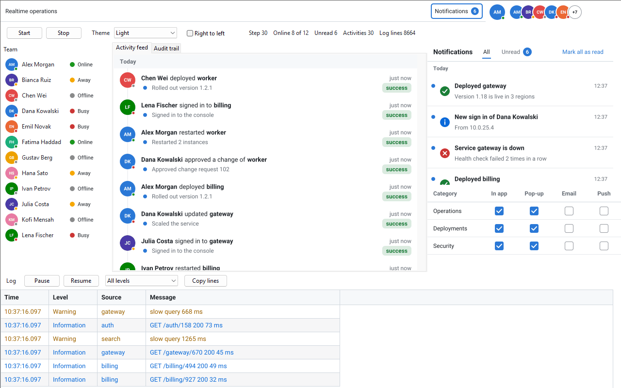Click the Resume log button
The width and height of the screenshot is (621, 388).
coord(81,281)
